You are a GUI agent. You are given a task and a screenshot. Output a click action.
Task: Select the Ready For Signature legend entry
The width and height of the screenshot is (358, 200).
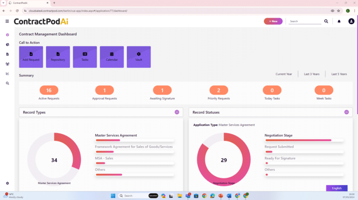280,158
